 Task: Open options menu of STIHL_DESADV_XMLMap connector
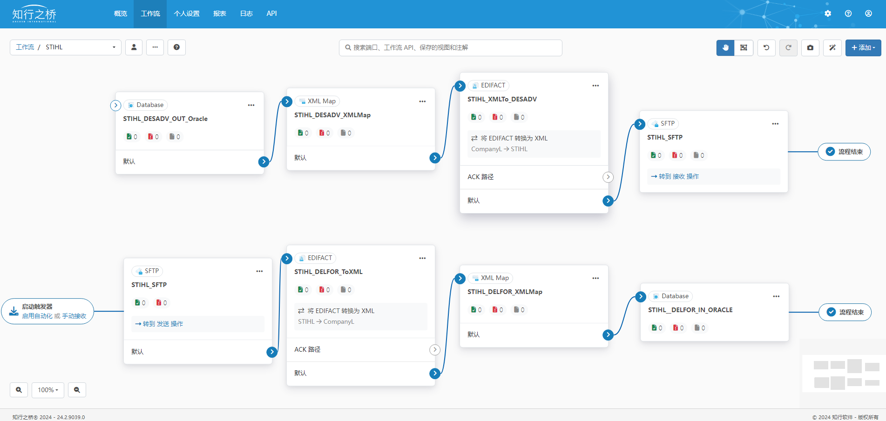423,101
